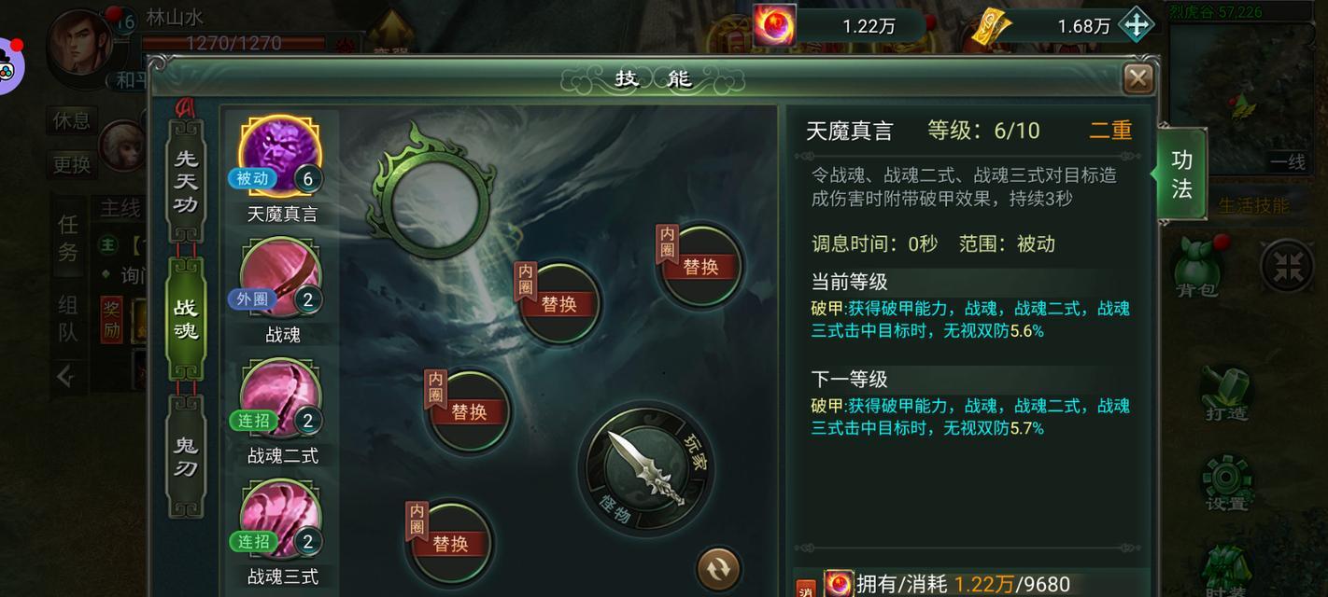Viewport: 1328px width, 597px height.
Task: Toggle 怪物 target on sword dial
Action: [x=616, y=505]
